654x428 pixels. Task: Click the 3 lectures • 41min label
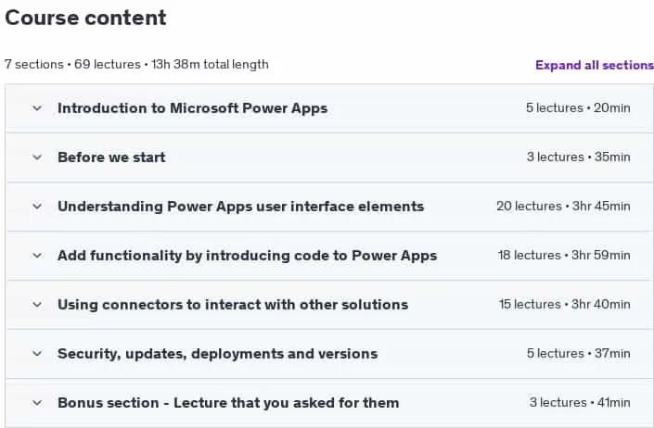pyautogui.click(x=580, y=403)
